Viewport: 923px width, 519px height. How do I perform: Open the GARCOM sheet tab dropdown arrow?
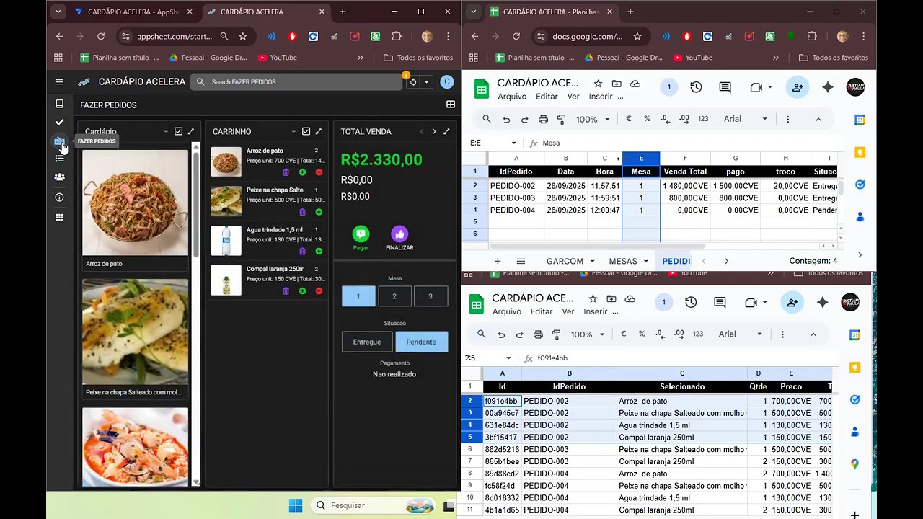pos(592,261)
